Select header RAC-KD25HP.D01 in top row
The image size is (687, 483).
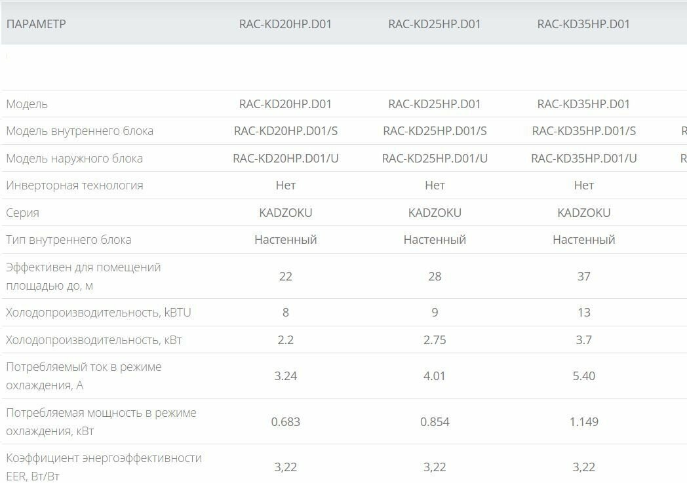435,24
